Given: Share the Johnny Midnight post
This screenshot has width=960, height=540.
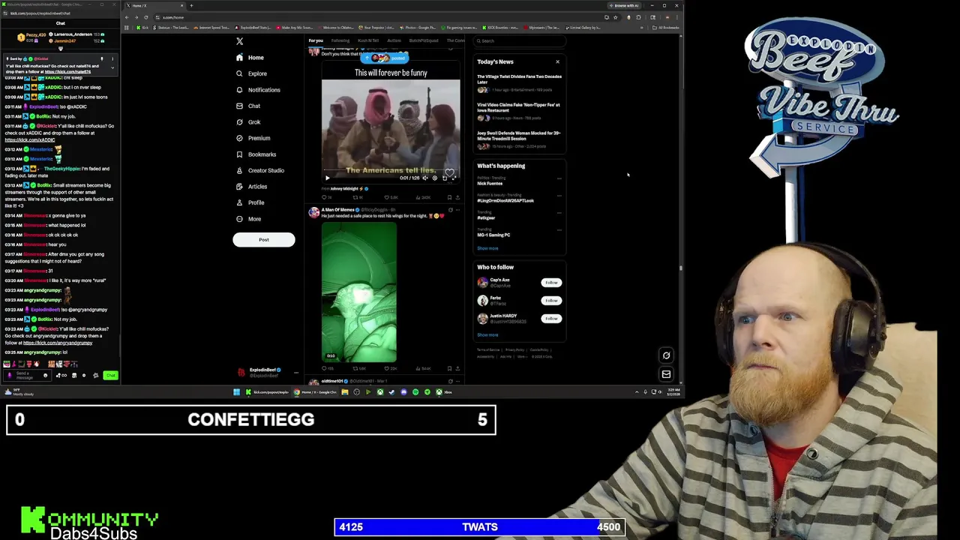Looking at the screenshot, I should [x=457, y=197].
